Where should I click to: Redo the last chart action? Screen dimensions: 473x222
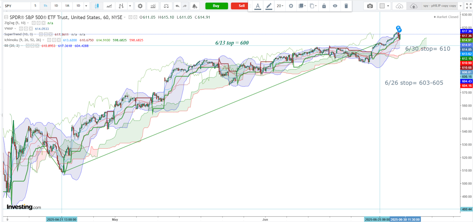pos(185,6)
